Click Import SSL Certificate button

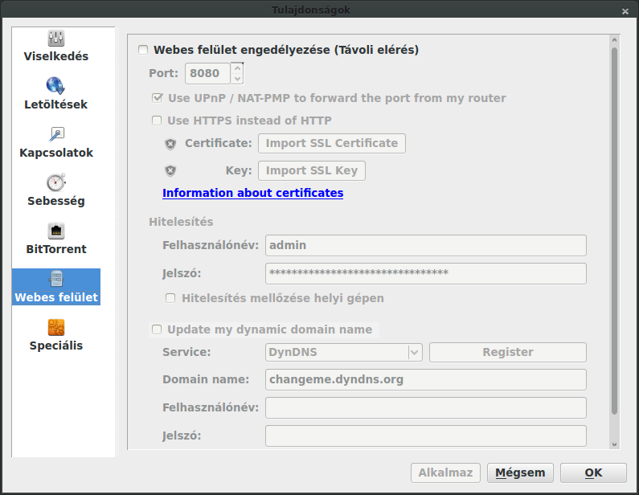332,143
